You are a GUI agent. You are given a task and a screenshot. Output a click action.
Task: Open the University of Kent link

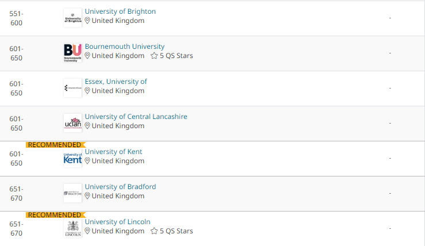pos(113,152)
